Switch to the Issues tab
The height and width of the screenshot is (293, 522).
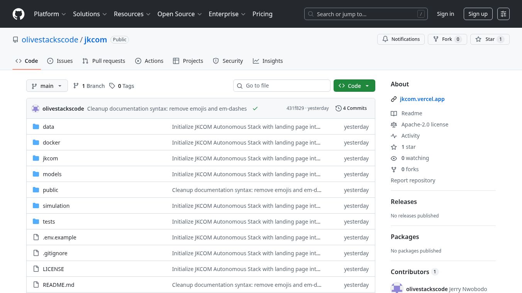60,61
